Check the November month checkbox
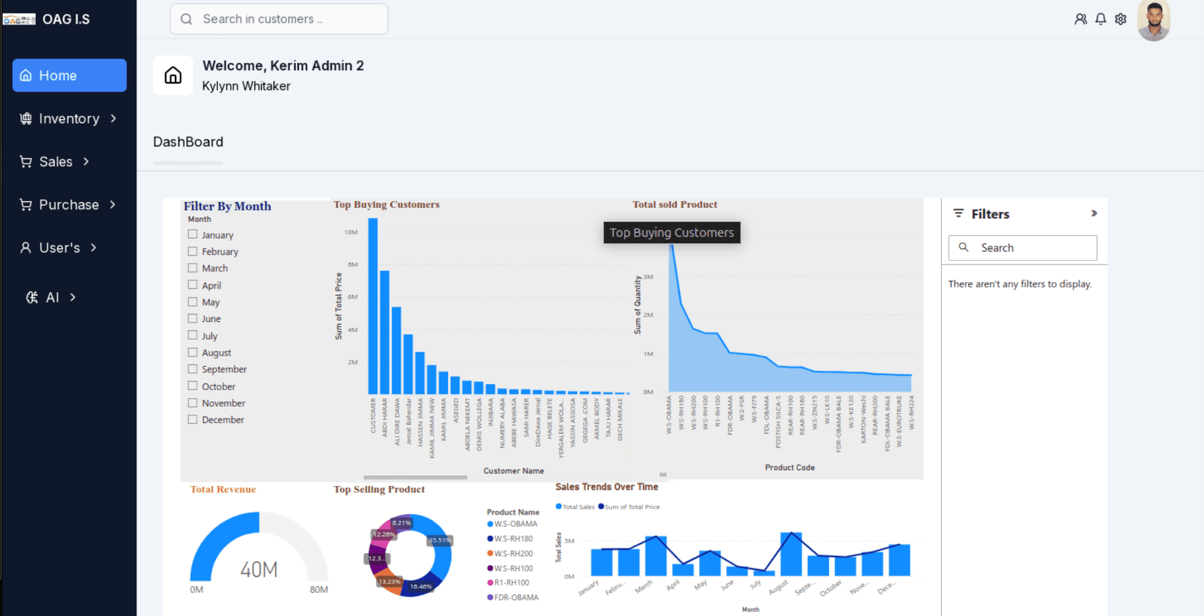This screenshot has height=616, width=1204. (x=193, y=403)
